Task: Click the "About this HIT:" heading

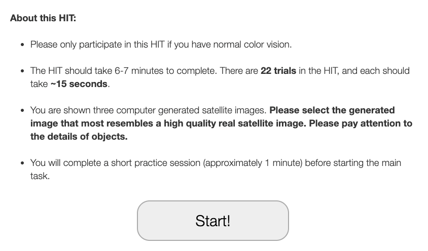Action: [x=43, y=18]
